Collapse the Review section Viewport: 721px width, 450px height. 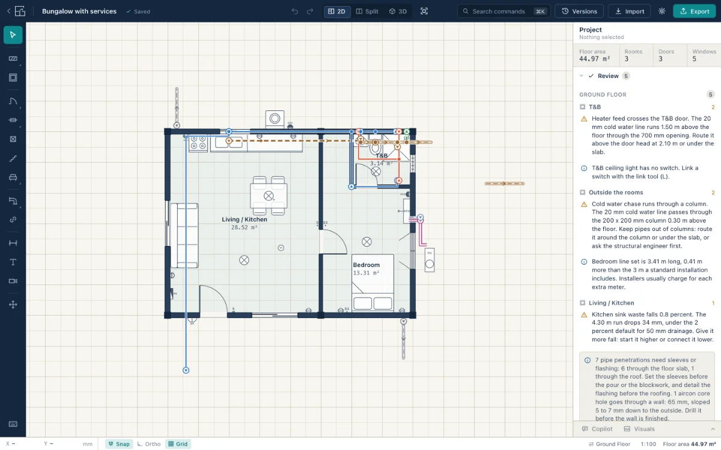pos(582,76)
